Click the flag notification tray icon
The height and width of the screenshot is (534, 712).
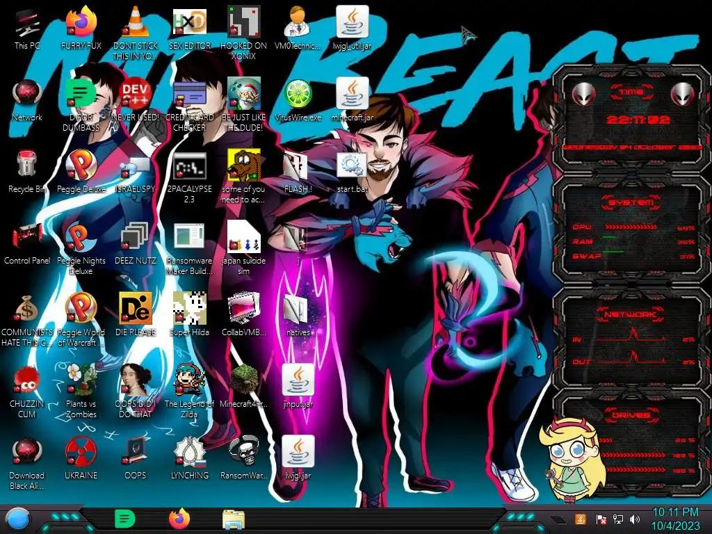point(601,519)
